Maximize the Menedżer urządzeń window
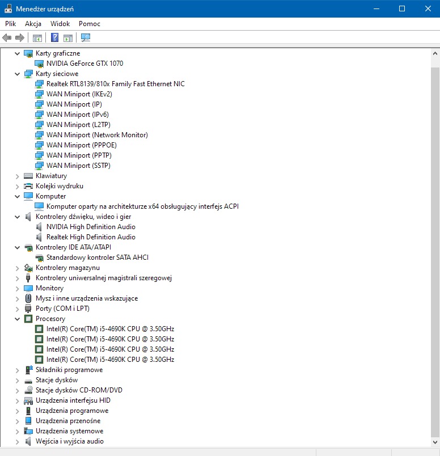The image size is (440, 456). pyautogui.click(x=402, y=9)
